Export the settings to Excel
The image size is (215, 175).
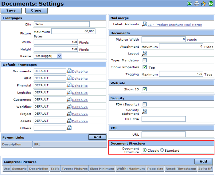tap(190, 4)
